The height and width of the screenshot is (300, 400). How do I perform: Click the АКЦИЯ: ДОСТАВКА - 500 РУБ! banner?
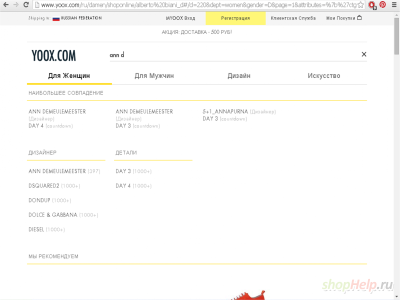(x=196, y=32)
